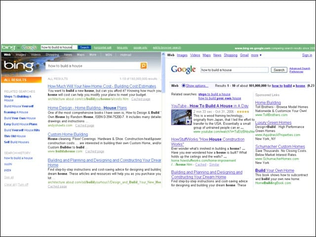Open Bing More menu
The width and height of the screenshot is (316, 237).
[x=93, y=55]
